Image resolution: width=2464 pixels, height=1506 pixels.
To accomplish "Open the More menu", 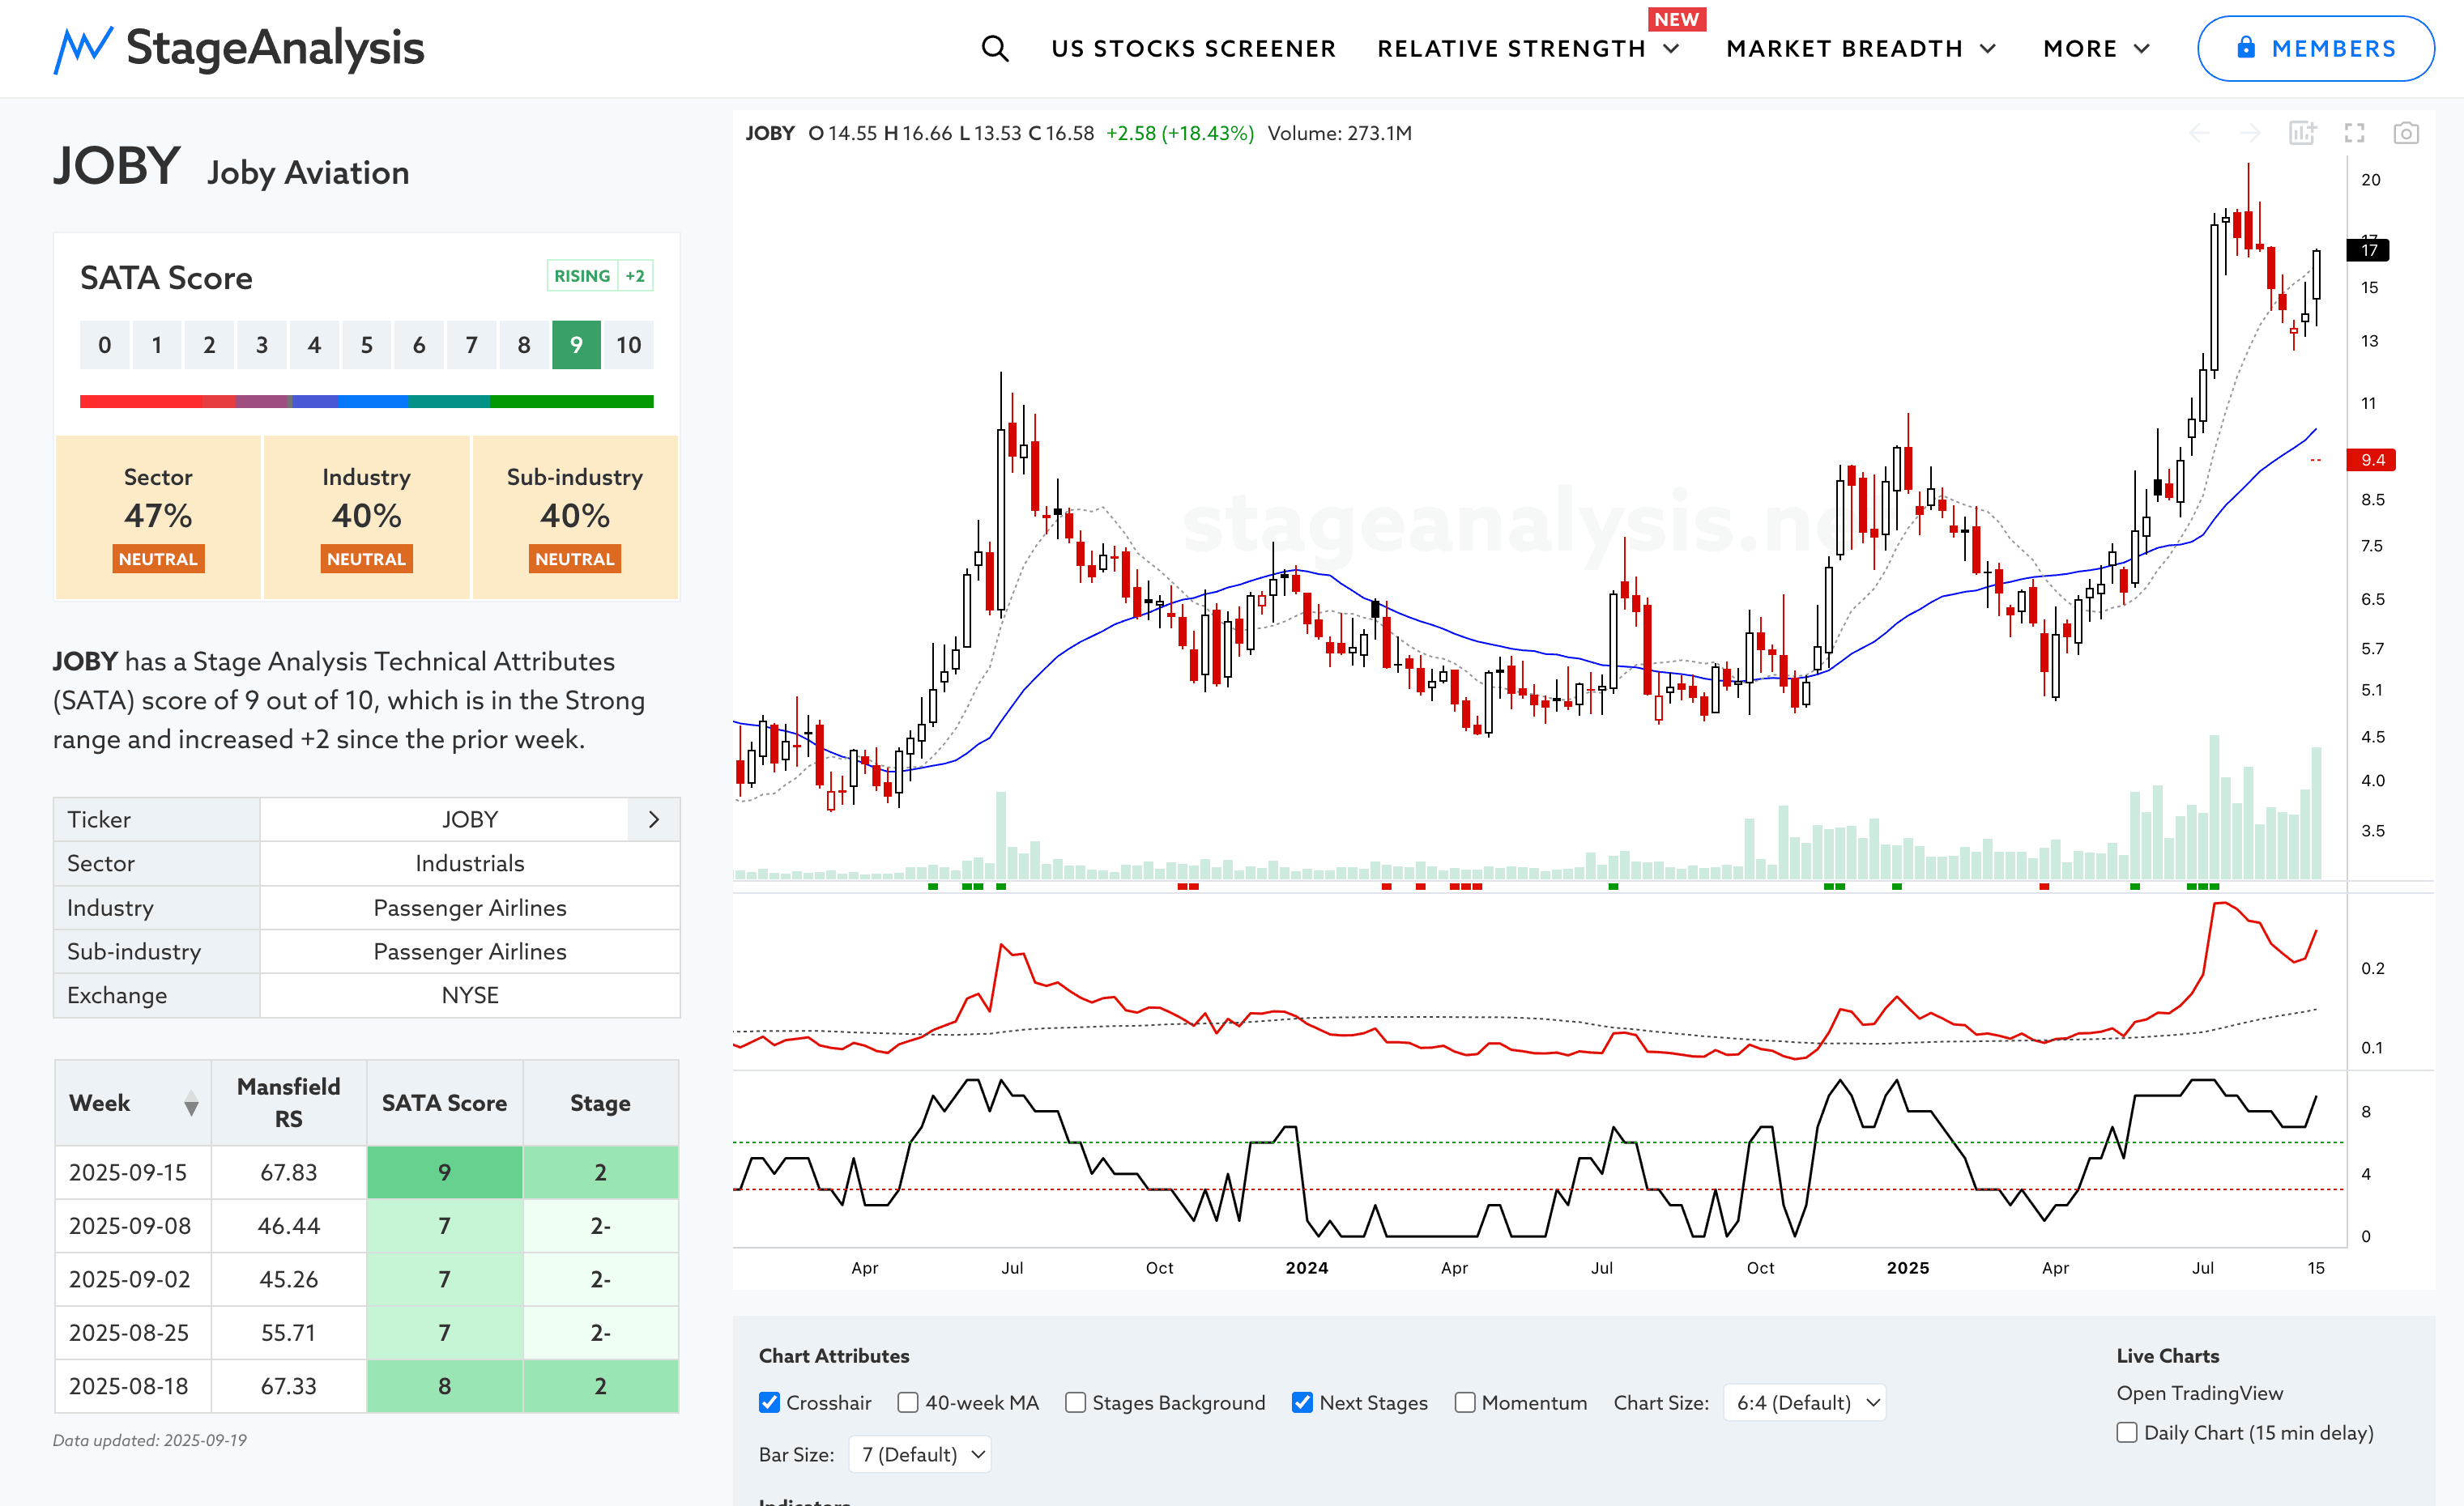I will (x=2080, y=48).
